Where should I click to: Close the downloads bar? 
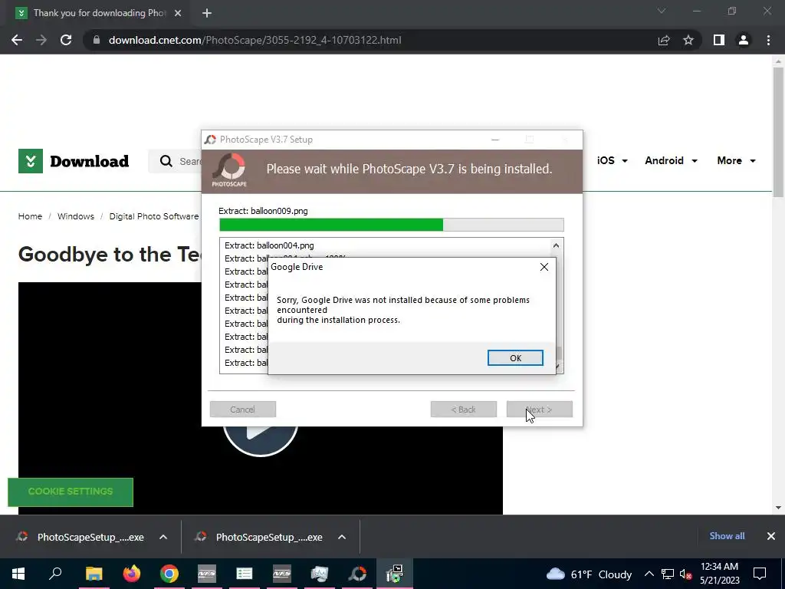771,536
